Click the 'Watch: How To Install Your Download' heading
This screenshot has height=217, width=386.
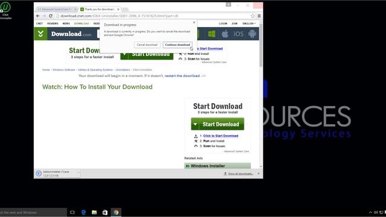(97, 87)
